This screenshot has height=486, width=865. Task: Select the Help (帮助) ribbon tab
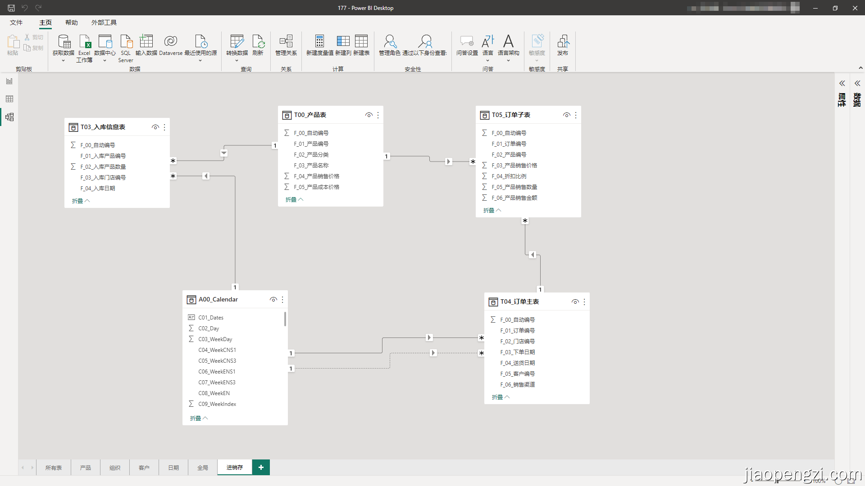pos(72,22)
